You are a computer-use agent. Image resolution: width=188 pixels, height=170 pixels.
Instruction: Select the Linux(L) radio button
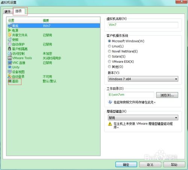[x=109, y=46]
